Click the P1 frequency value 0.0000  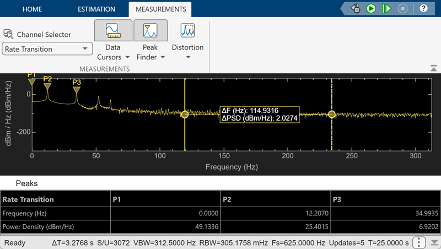click(208, 213)
